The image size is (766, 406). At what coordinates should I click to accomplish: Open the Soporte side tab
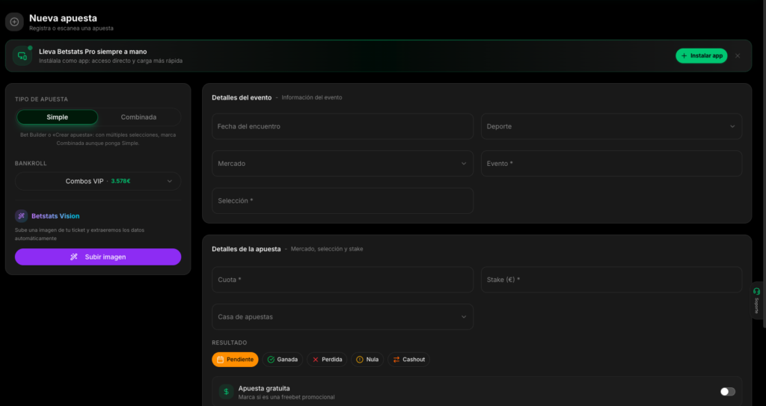(757, 301)
